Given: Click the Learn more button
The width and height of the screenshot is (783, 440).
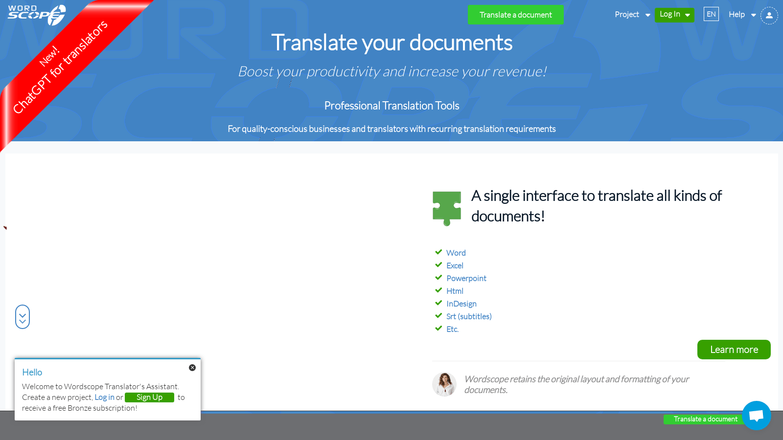Looking at the screenshot, I should [734, 350].
